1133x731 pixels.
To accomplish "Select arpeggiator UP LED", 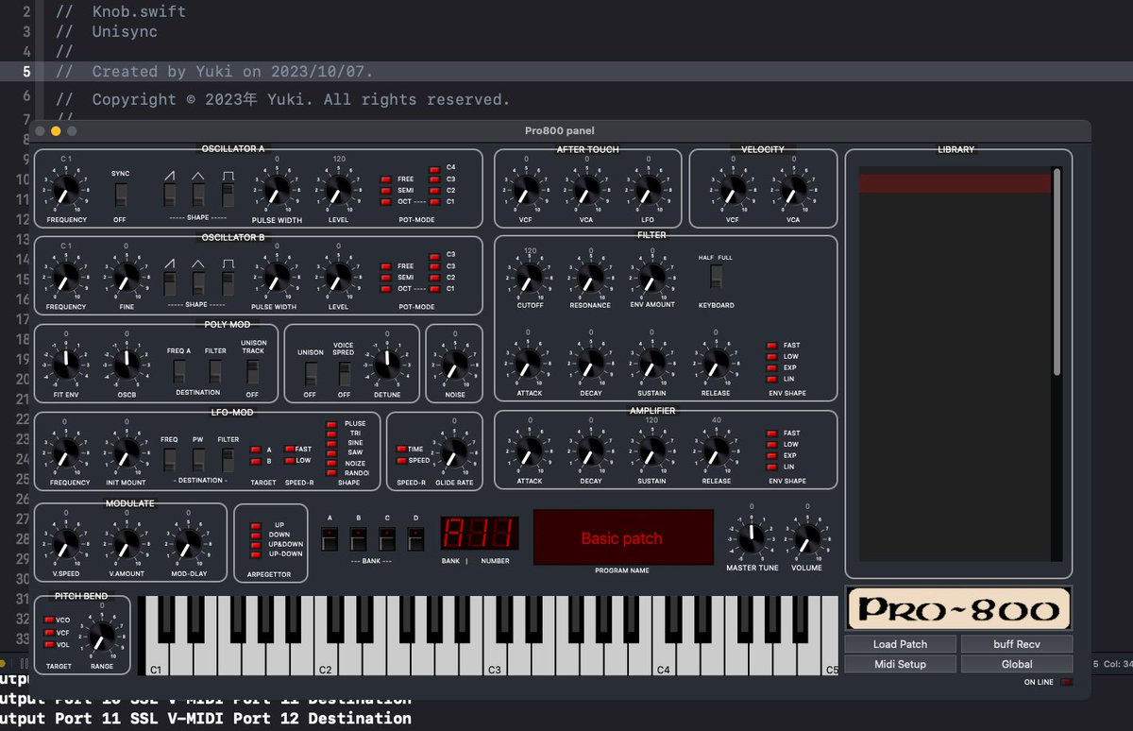I will point(255,525).
